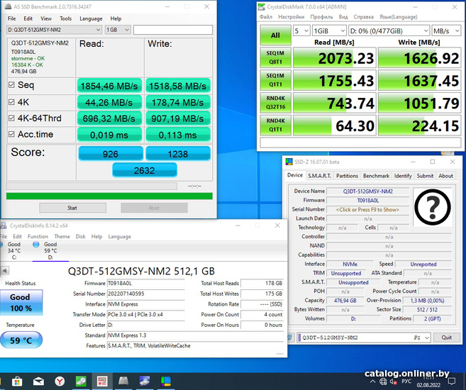Disable the Acc.time test checkbox

tap(11, 134)
